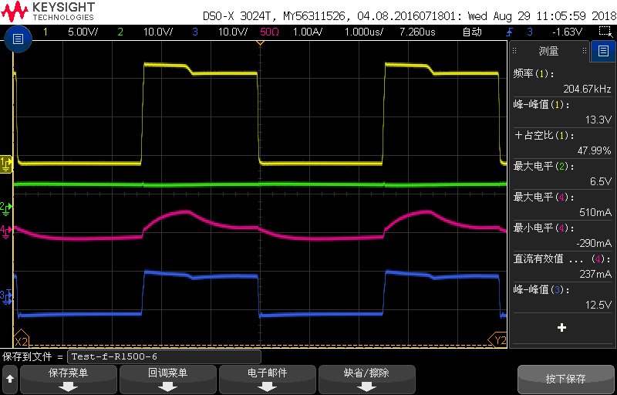Click the timebase 1.000us/ value

click(364, 32)
